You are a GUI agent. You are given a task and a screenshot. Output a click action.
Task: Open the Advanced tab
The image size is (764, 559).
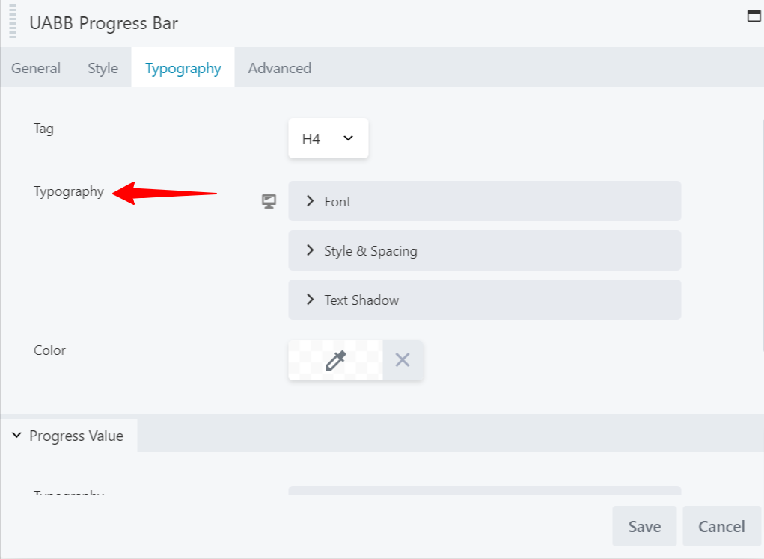[x=279, y=68]
